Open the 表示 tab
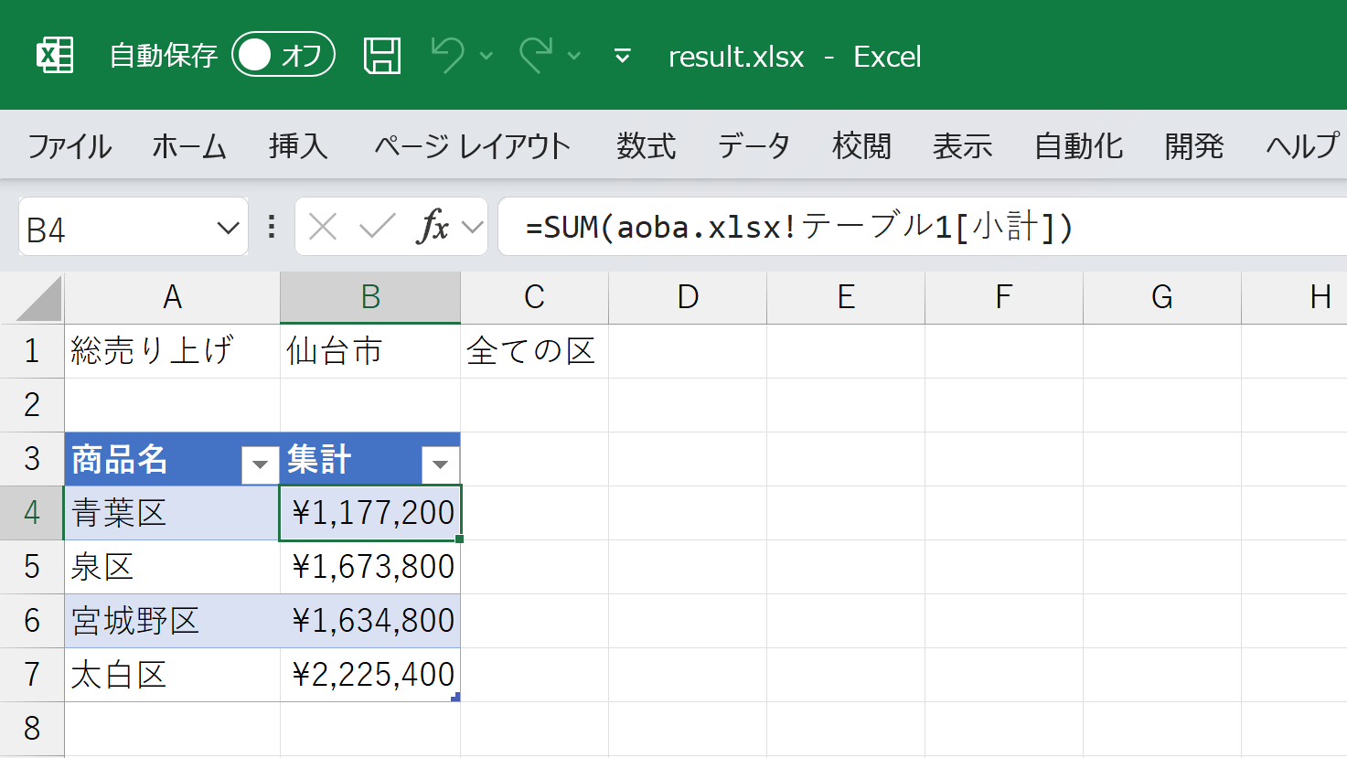Image resolution: width=1347 pixels, height=758 pixels. (x=962, y=146)
